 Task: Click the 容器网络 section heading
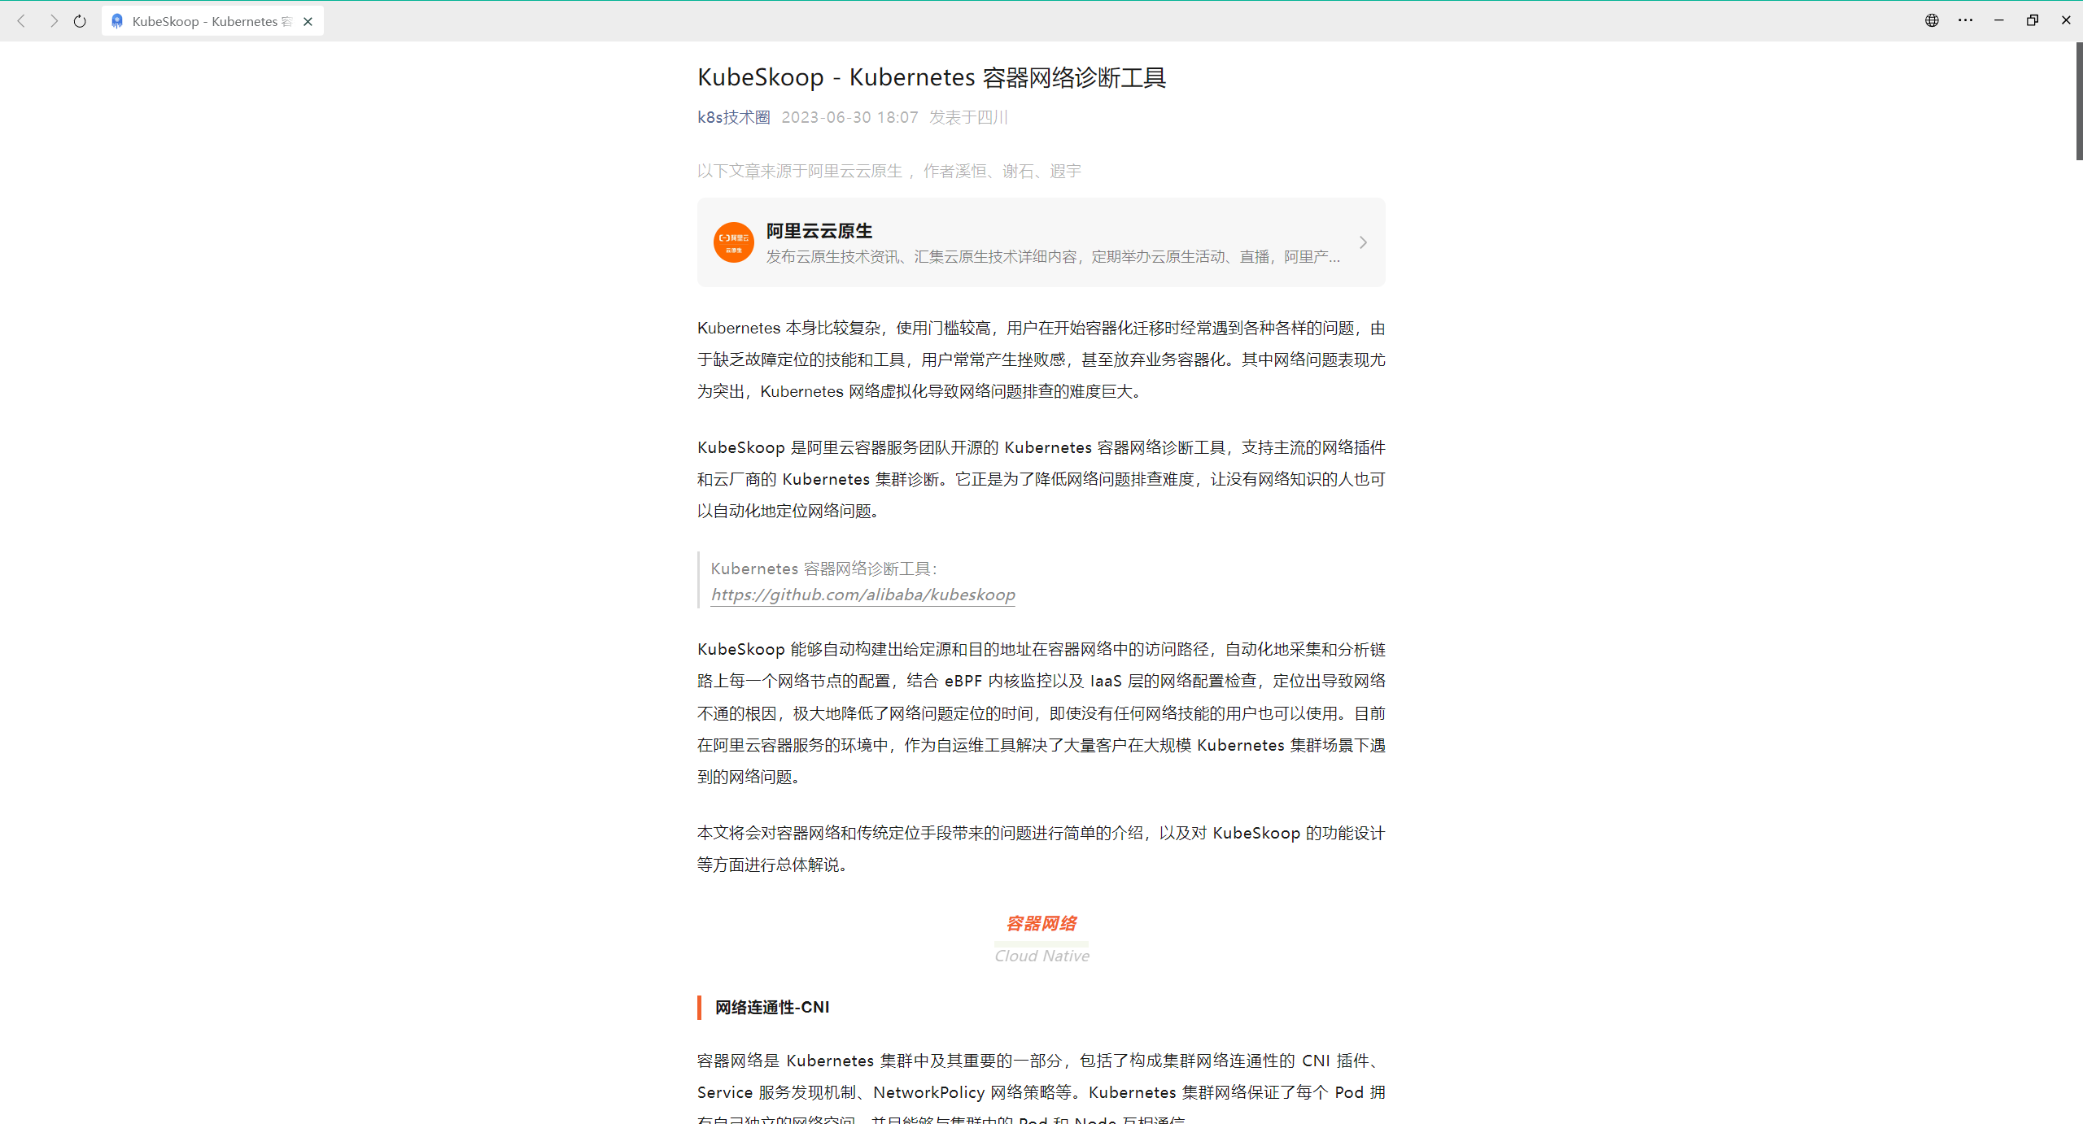tap(1041, 923)
